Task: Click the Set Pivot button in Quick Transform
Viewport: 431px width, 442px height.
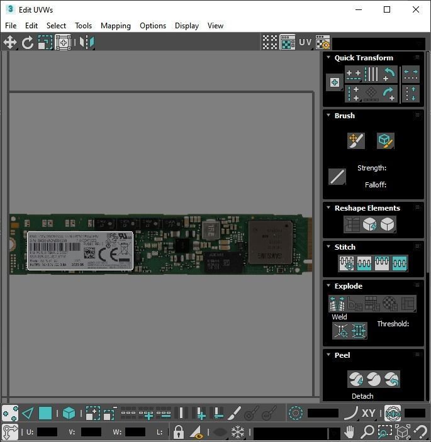Action: click(335, 82)
